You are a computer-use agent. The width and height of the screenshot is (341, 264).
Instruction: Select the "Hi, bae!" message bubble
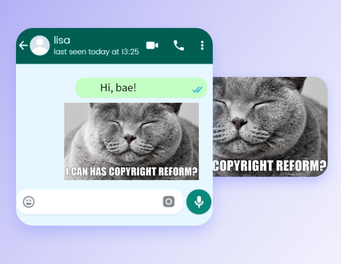point(141,88)
